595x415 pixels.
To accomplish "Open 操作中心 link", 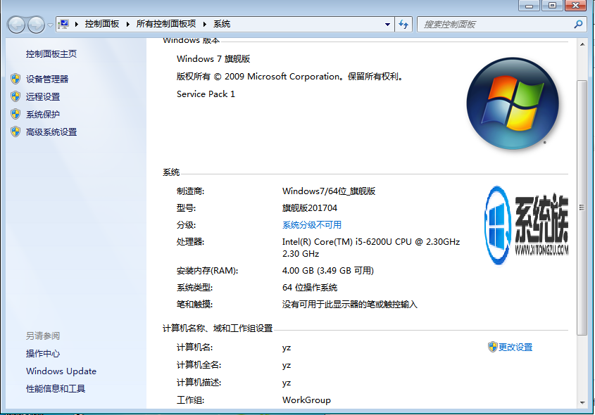I will pyautogui.click(x=43, y=354).
